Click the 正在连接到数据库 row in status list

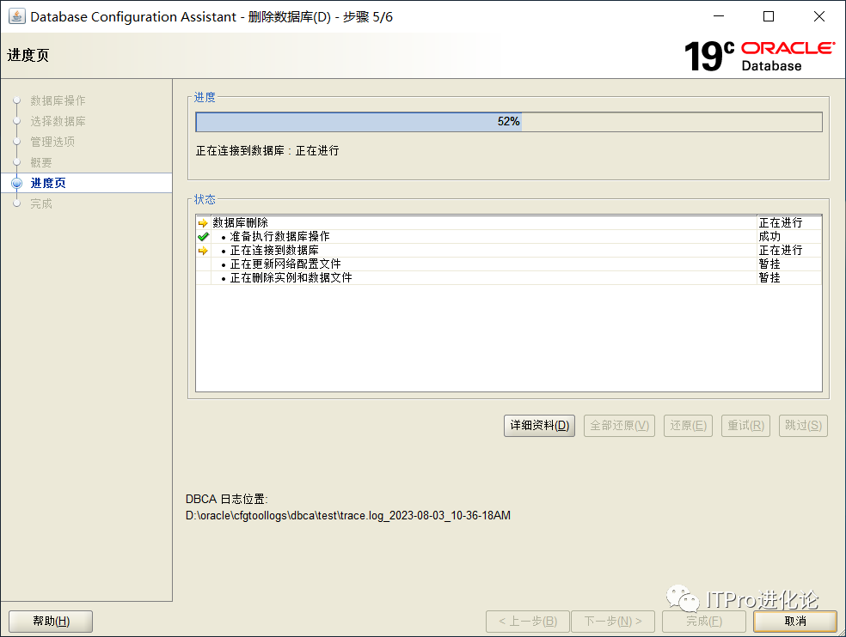pyautogui.click(x=274, y=251)
